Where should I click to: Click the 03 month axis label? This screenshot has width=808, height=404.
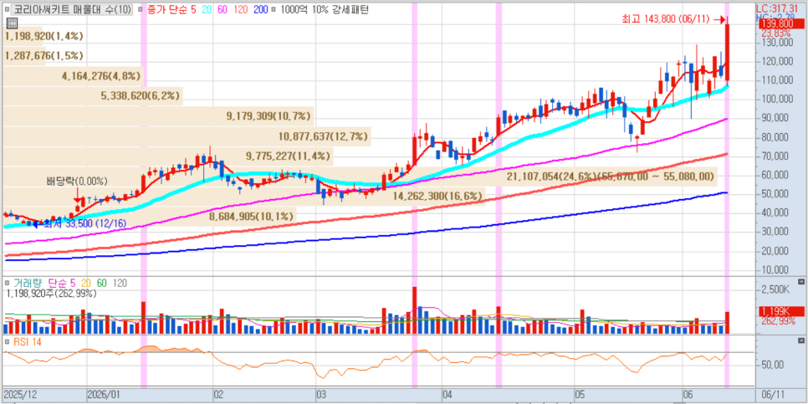click(x=320, y=396)
